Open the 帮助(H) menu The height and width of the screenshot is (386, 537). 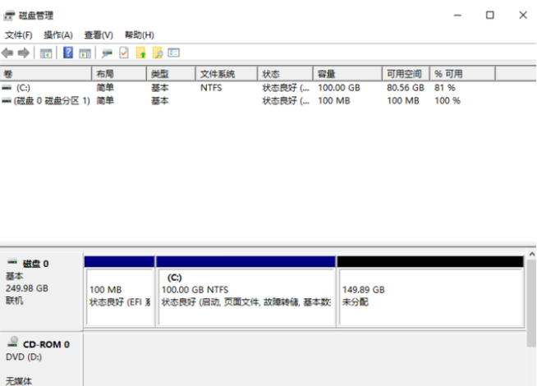(x=139, y=35)
